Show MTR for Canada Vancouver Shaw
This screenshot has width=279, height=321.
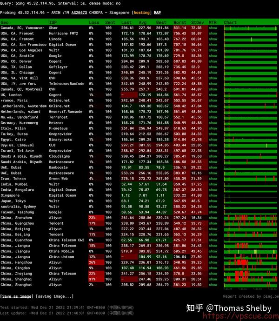[x=213, y=28]
